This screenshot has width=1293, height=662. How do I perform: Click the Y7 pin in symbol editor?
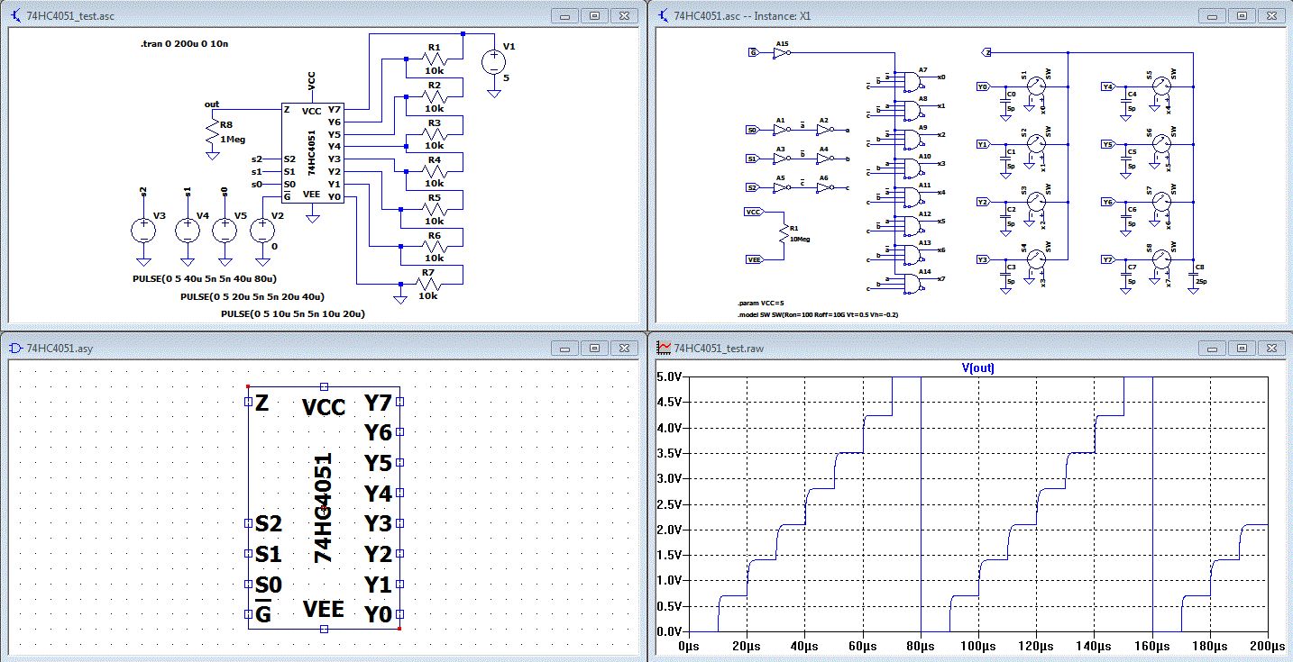(399, 403)
